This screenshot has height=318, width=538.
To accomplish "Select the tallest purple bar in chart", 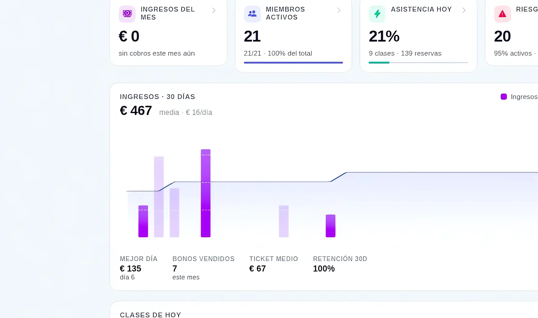I will click(x=206, y=193).
